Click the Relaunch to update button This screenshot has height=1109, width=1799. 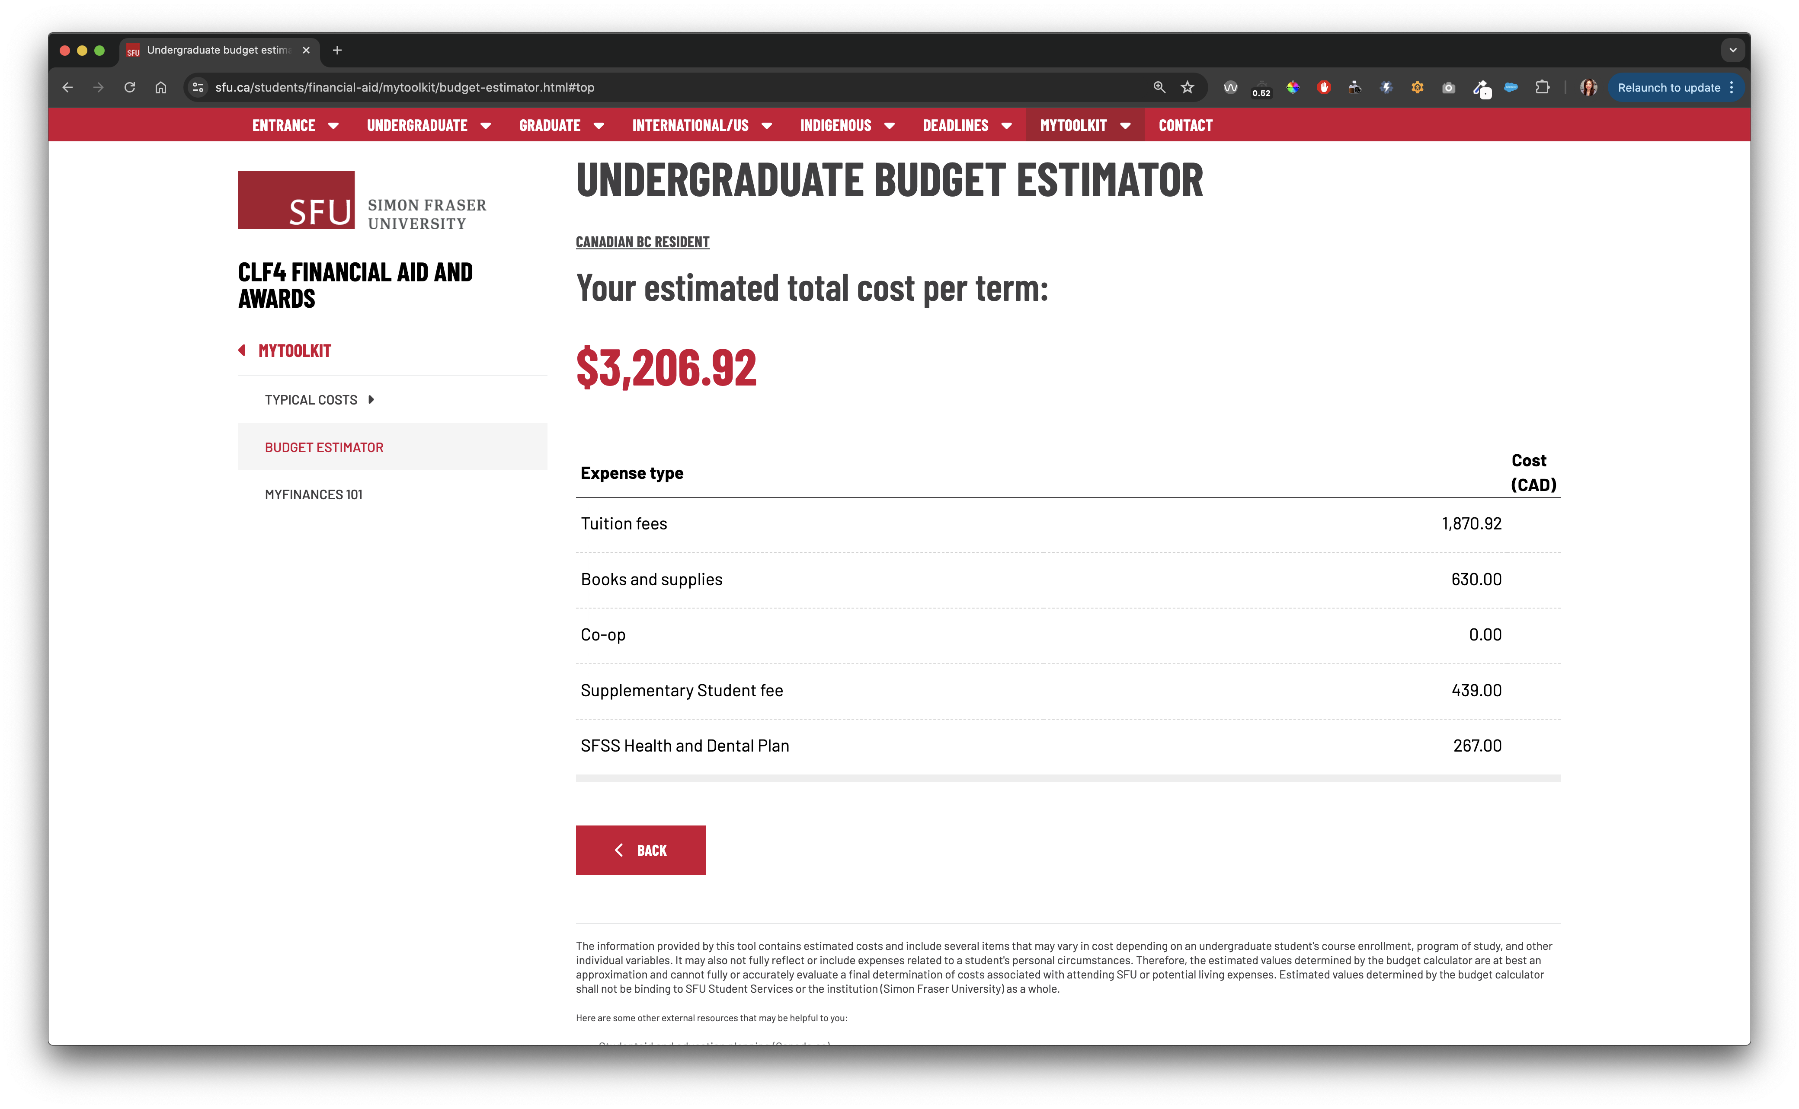(1668, 87)
